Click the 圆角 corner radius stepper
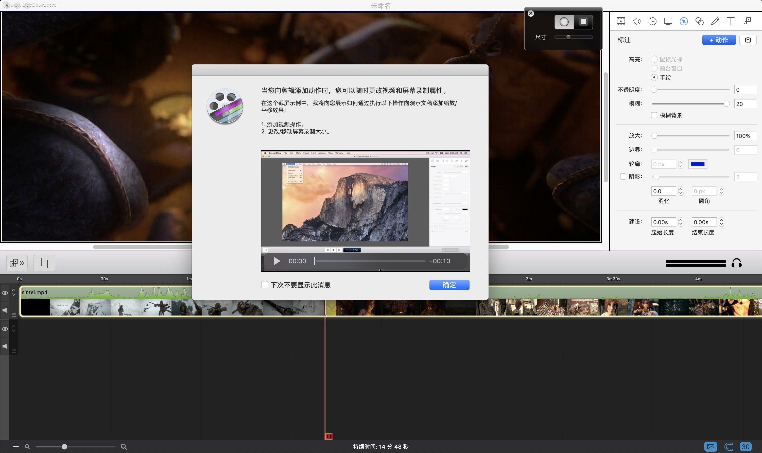The image size is (762, 453). coord(721,191)
